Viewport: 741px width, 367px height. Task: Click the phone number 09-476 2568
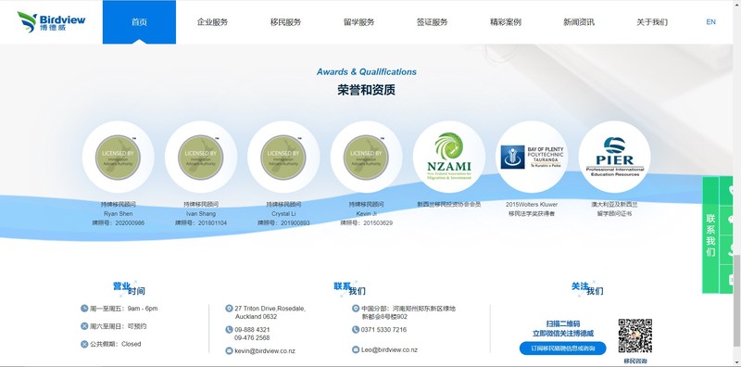pos(252,337)
